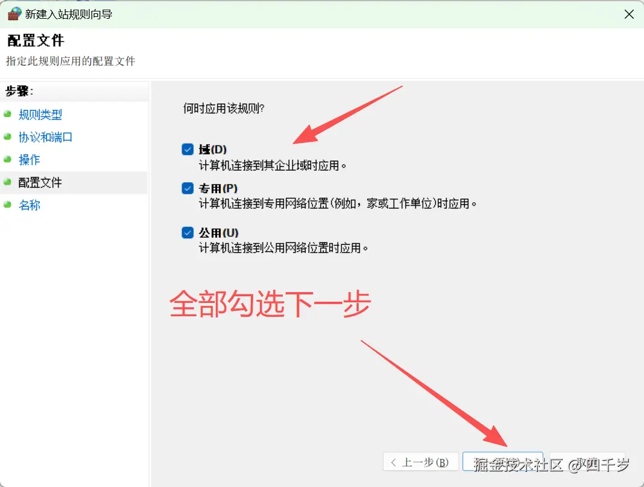Click the green status icon beside 操作
Image resolution: width=644 pixels, height=487 pixels.
click(x=8, y=160)
